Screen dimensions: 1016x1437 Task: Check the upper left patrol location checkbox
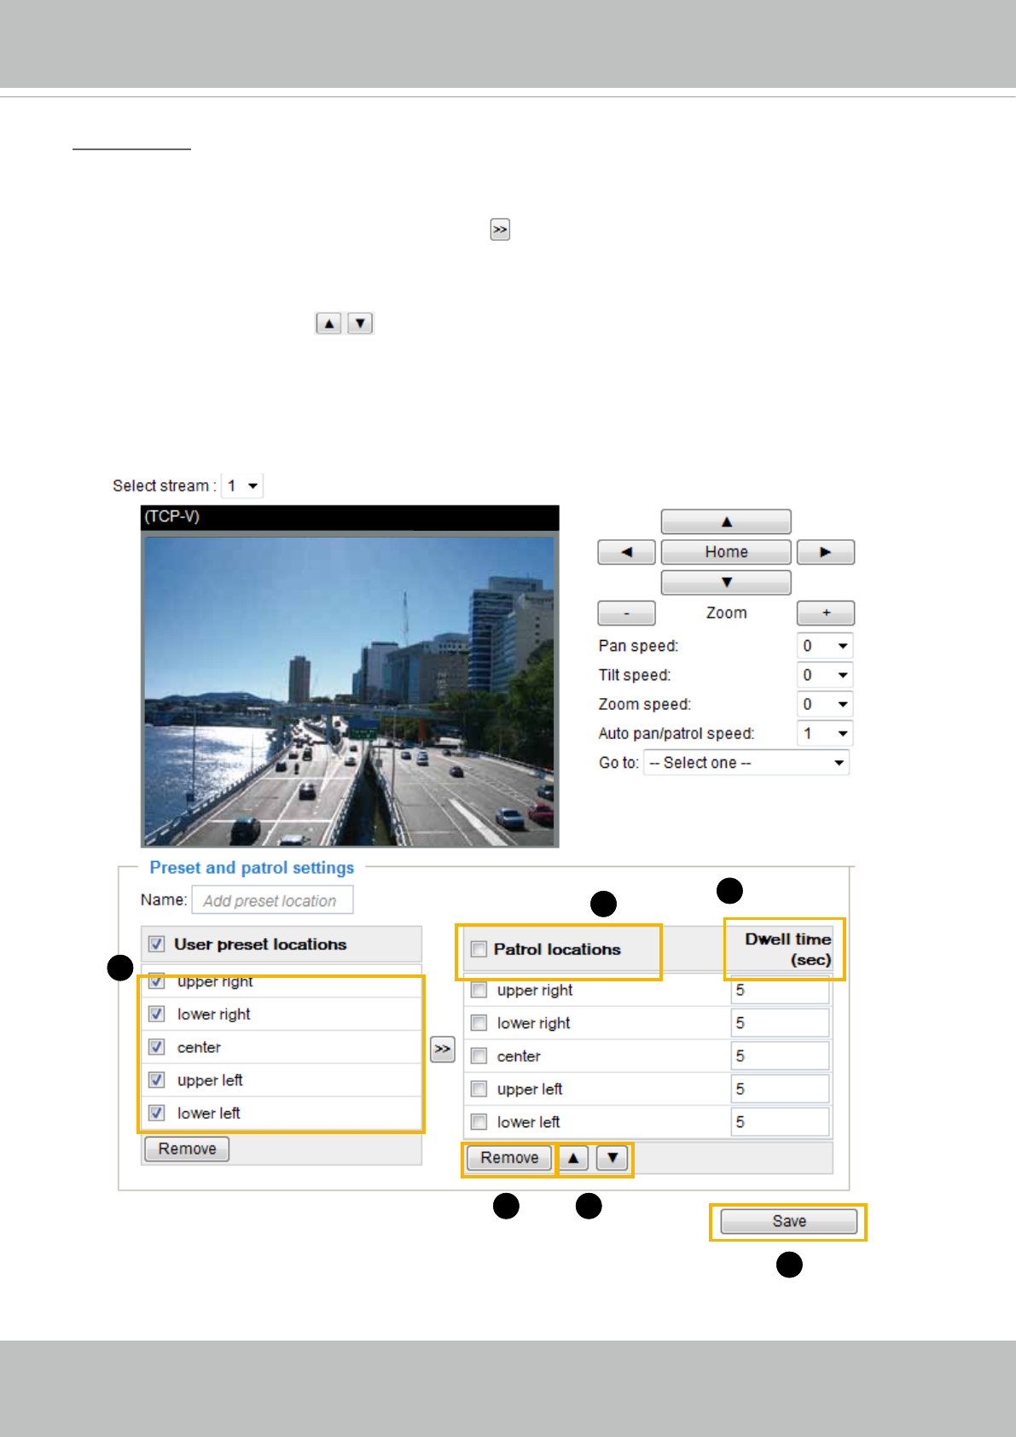[479, 1089]
